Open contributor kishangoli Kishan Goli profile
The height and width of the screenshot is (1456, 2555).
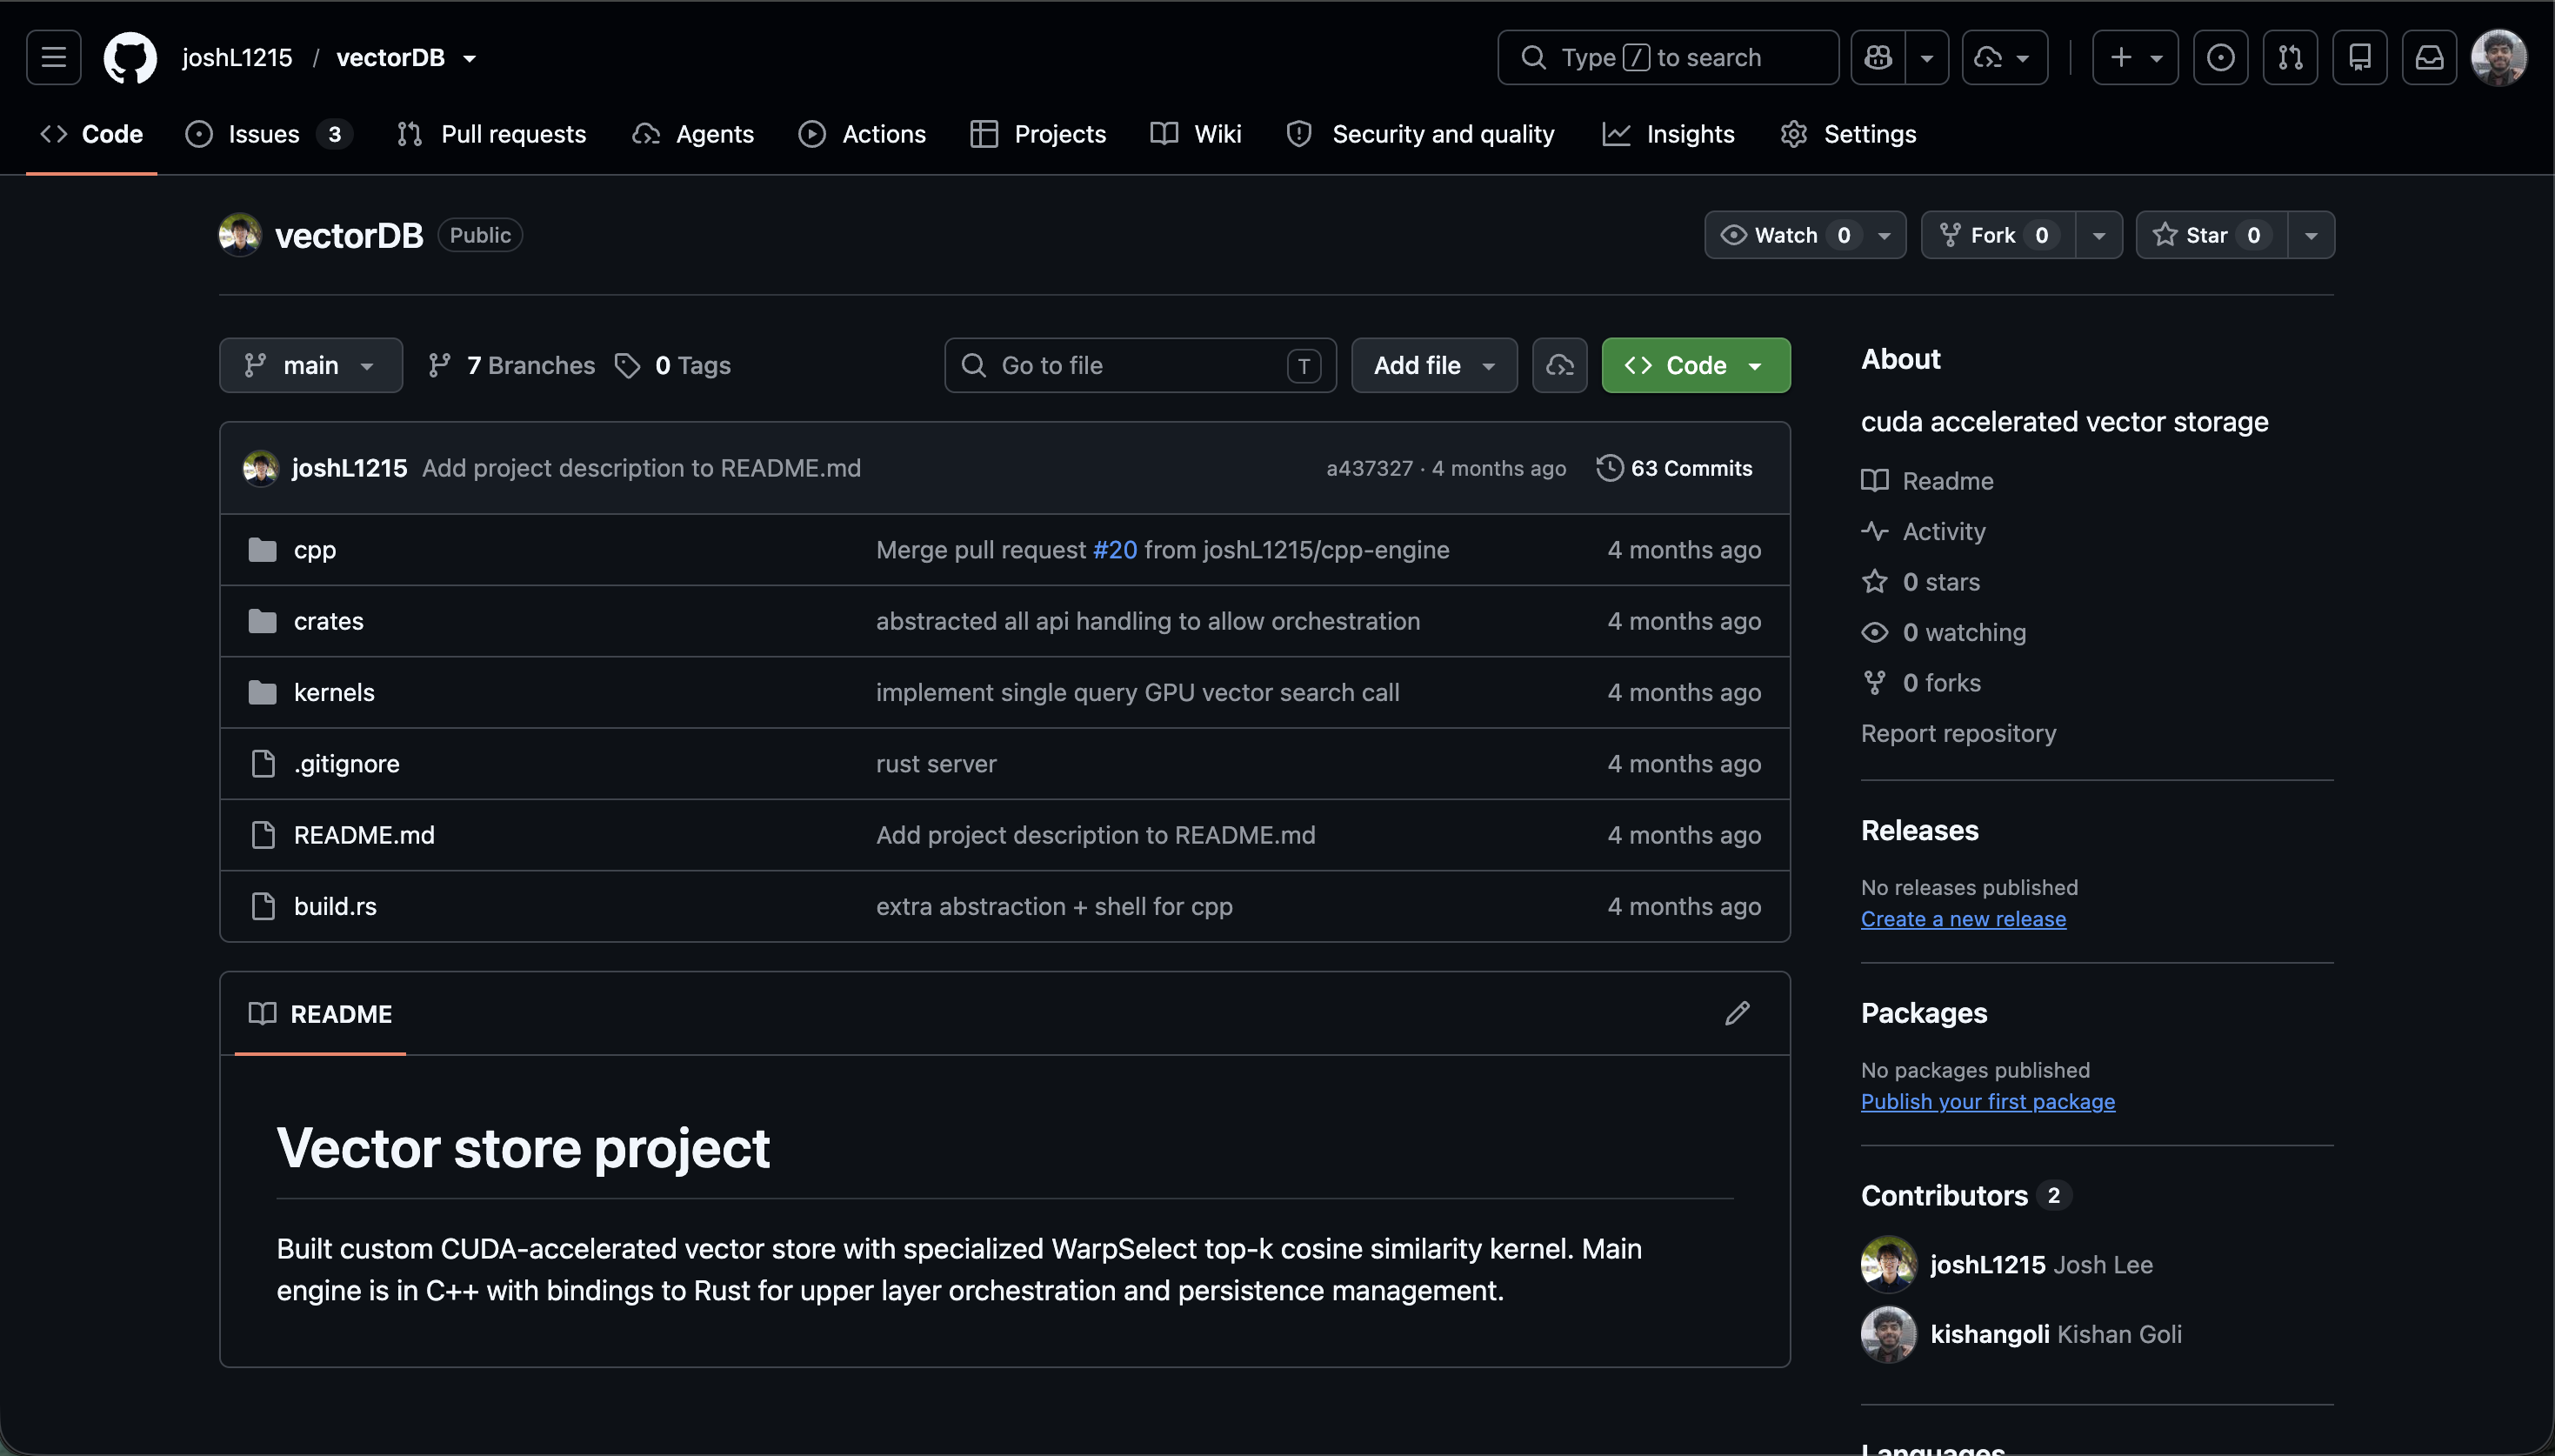coord(2021,1334)
